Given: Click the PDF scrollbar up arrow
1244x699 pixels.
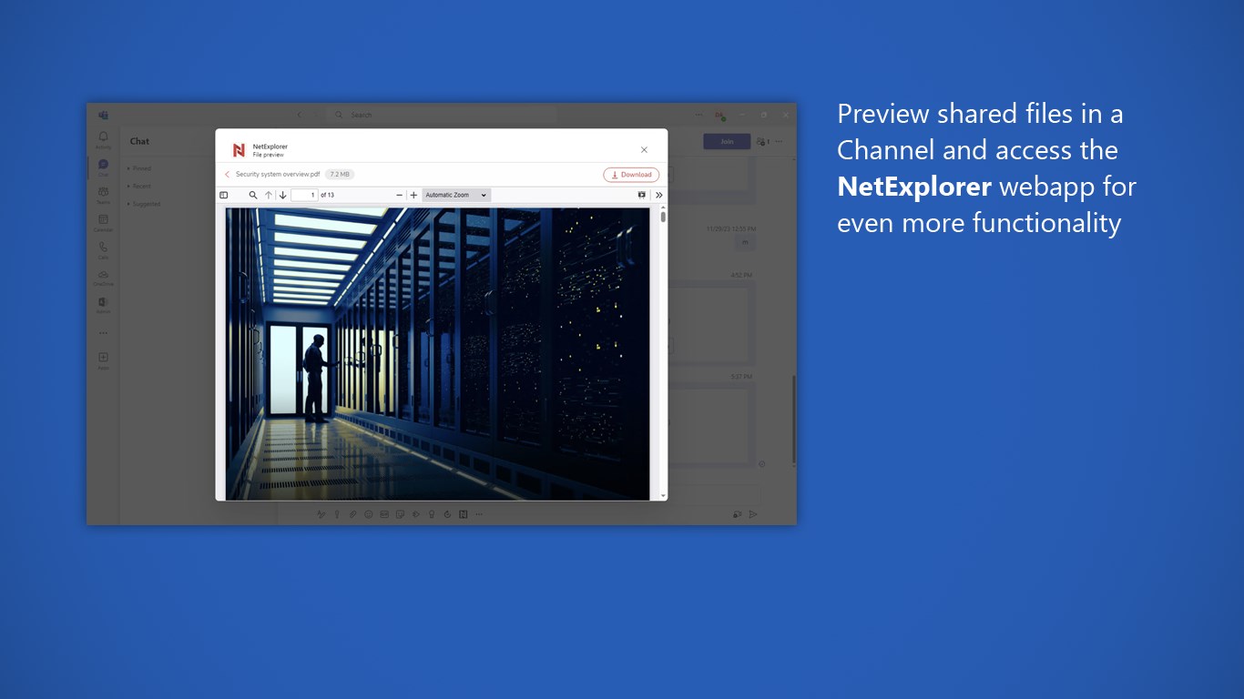Looking at the screenshot, I should click(x=663, y=208).
